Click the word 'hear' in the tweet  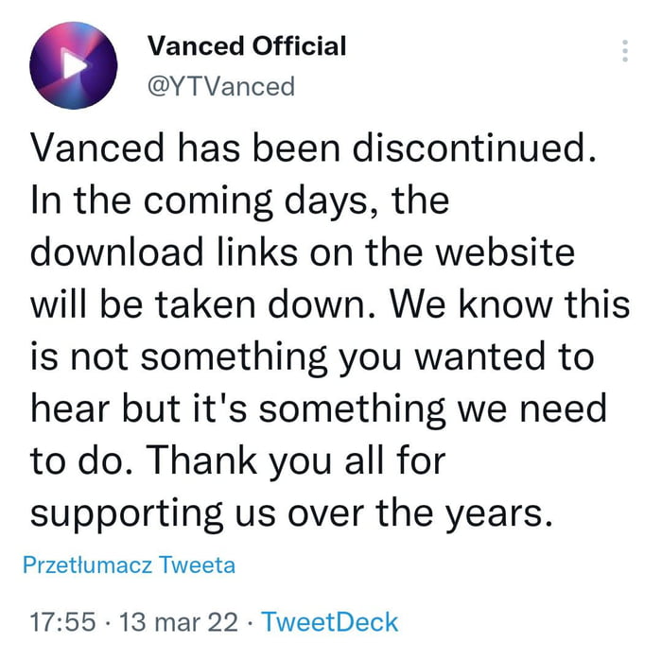coord(70,409)
